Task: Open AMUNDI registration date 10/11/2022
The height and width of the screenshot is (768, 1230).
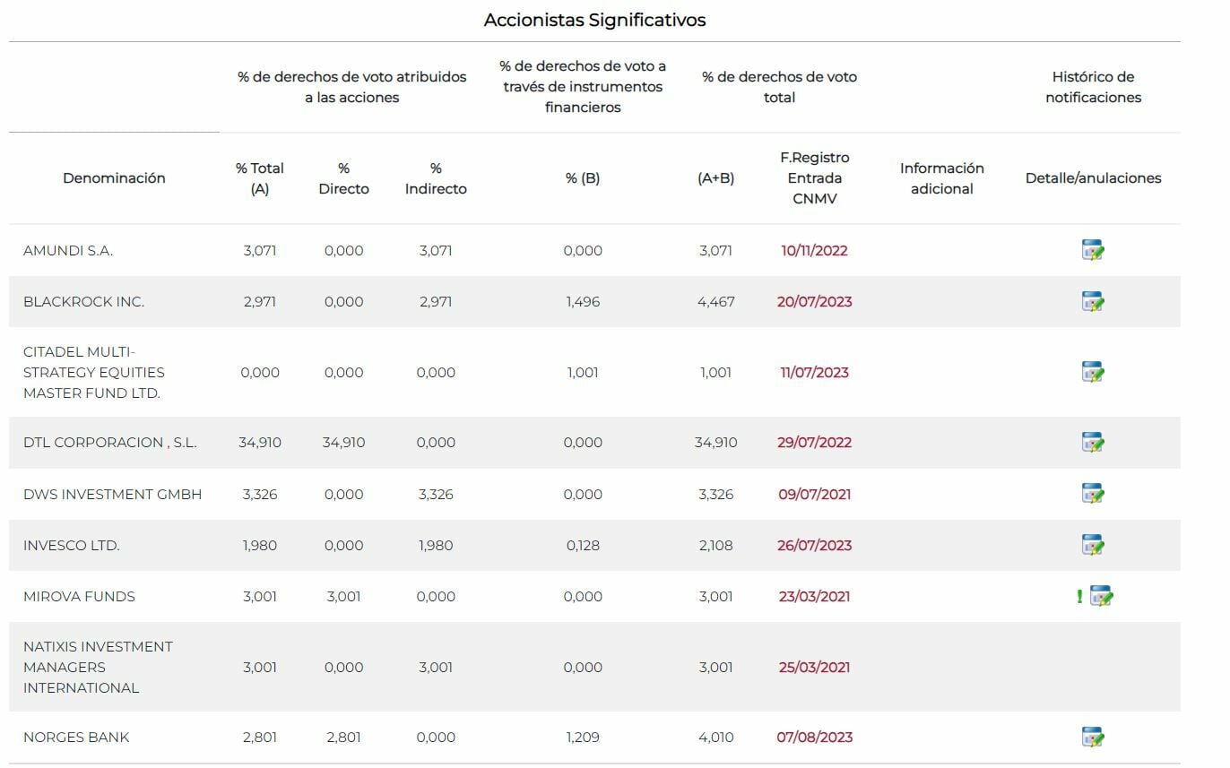Action: point(814,251)
